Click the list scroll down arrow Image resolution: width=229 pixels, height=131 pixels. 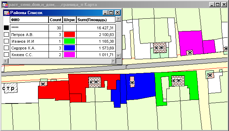pyautogui.click(x=119, y=56)
